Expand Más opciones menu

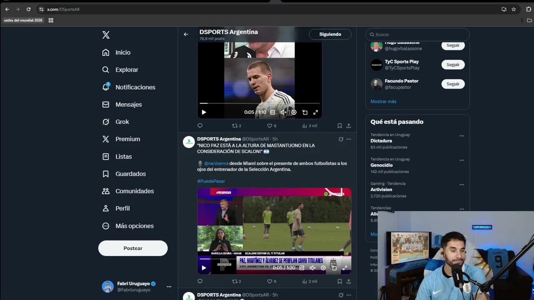pyautogui.click(x=128, y=226)
